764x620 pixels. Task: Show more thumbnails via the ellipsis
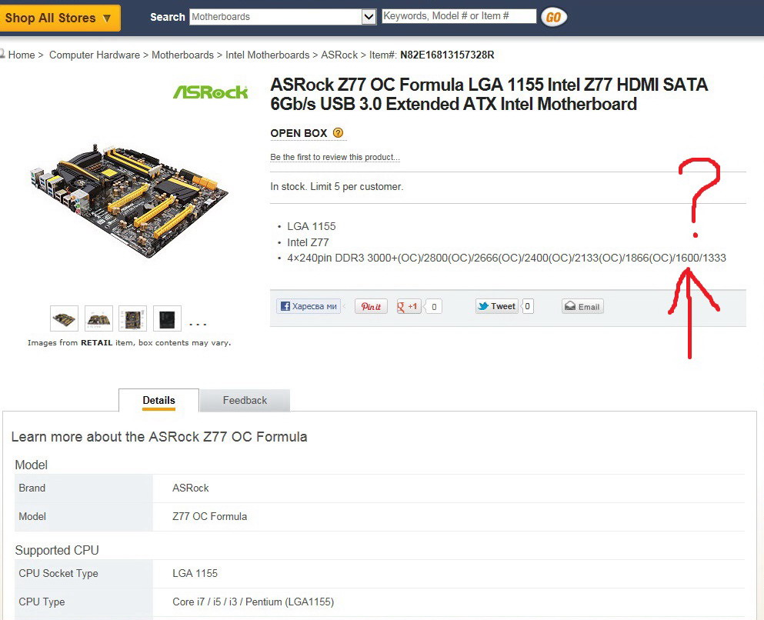[197, 323]
